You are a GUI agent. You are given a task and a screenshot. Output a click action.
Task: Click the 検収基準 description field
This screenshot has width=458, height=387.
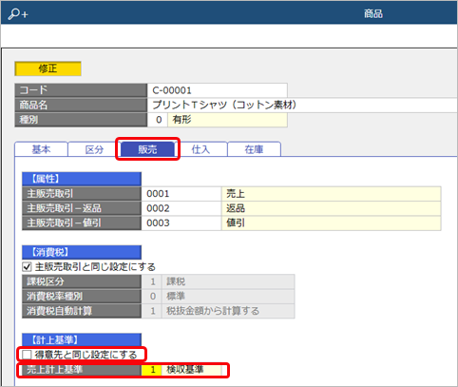tap(191, 370)
